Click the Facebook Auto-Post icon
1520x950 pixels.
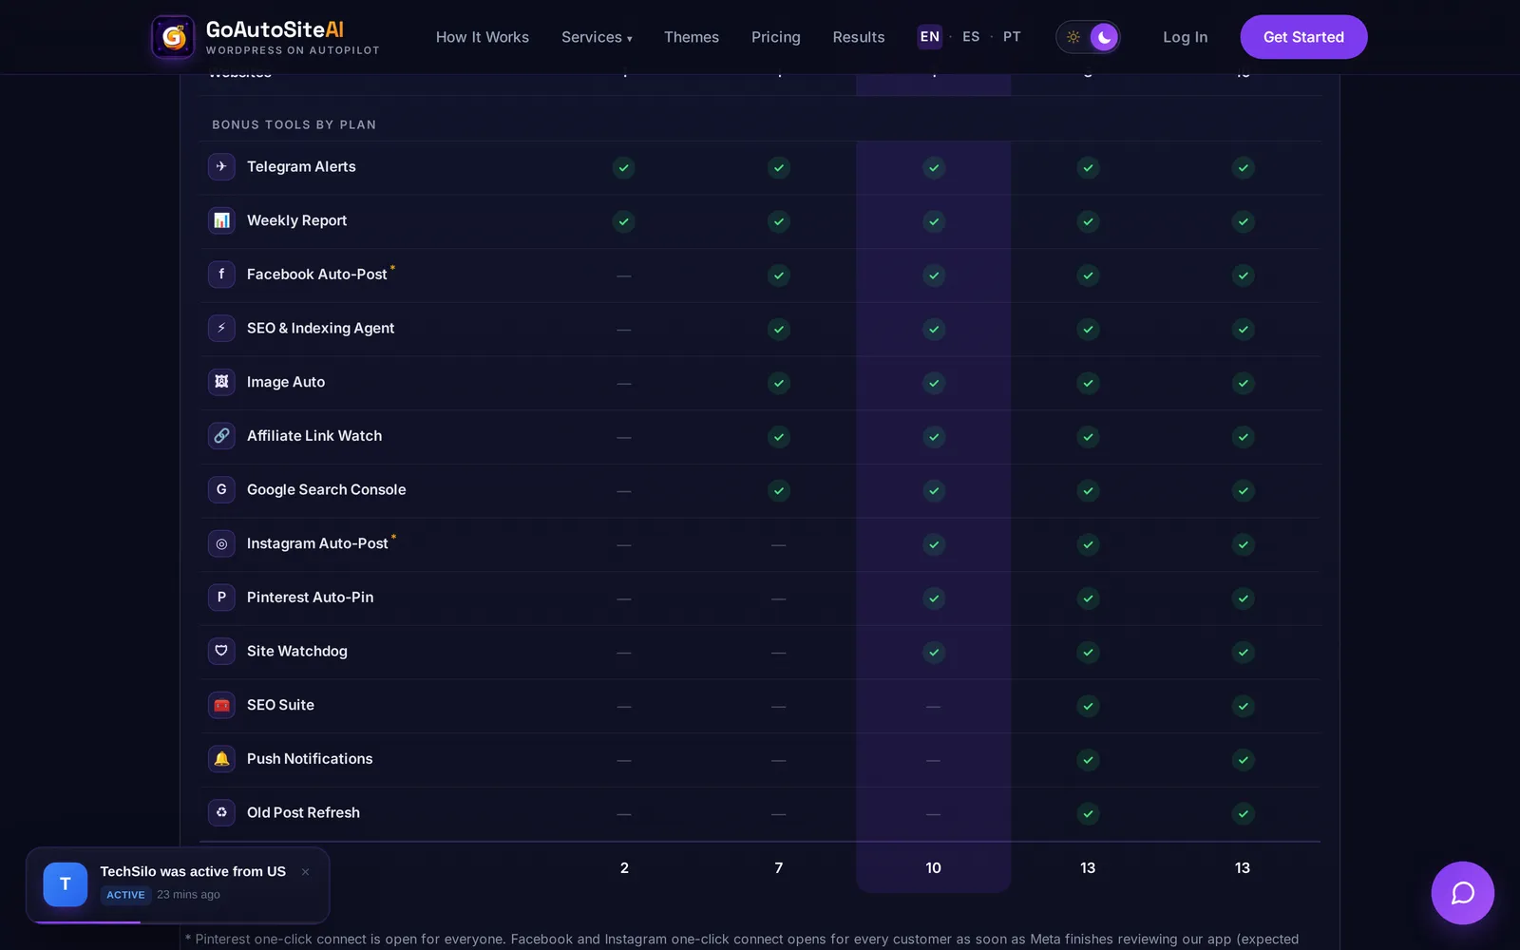[x=221, y=275]
